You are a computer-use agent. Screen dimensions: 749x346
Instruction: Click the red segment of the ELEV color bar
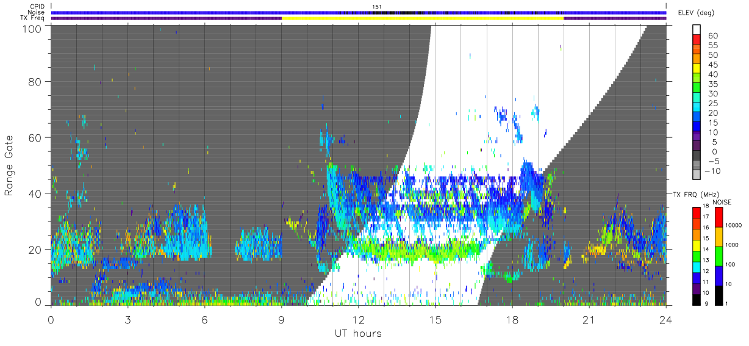coord(696,40)
